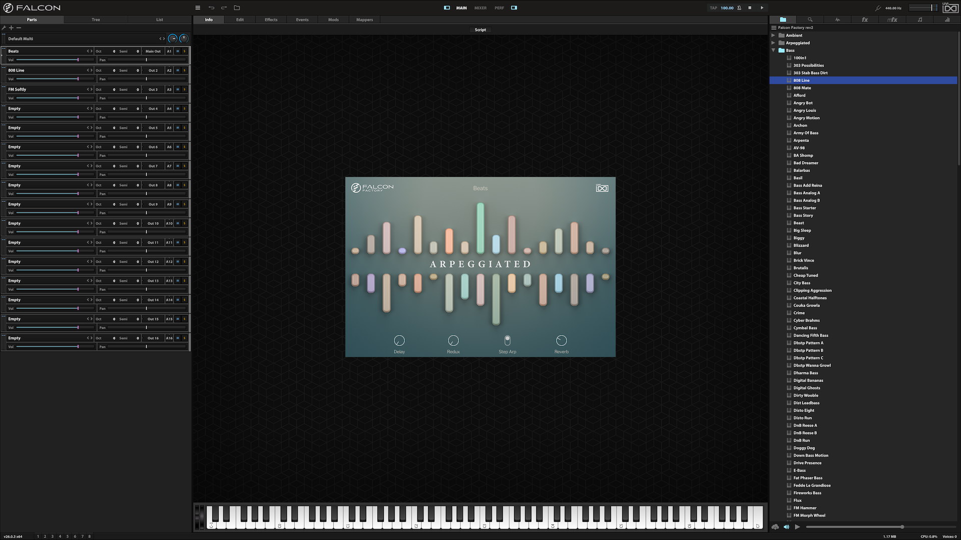Open the mfx (MIDI effects) browser tab

pyautogui.click(x=892, y=19)
